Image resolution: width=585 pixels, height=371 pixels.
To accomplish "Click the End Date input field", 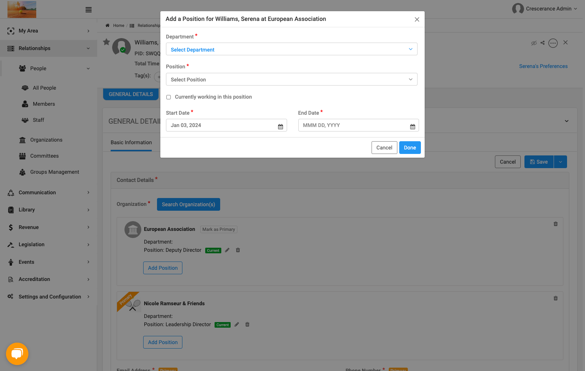I will (x=358, y=125).
